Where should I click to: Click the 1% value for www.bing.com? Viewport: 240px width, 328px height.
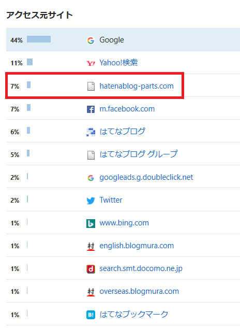pyautogui.click(x=15, y=223)
